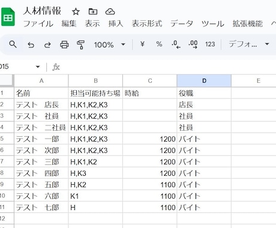The height and width of the screenshot is (228, 276).
Task: Select row 5 header
Action: (7, 139)
